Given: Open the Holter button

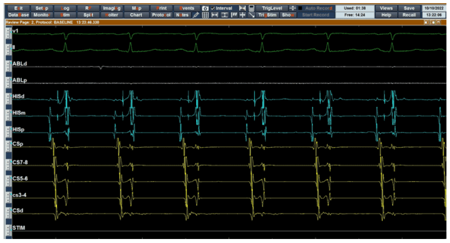Looking at the screenshot, I should 112,15.
